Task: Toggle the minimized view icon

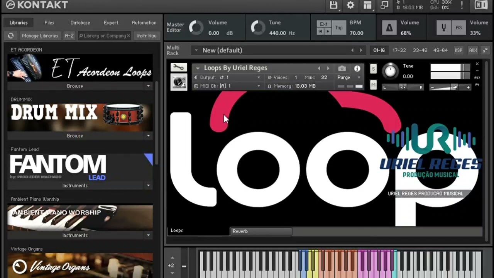Action: point(384,5)
